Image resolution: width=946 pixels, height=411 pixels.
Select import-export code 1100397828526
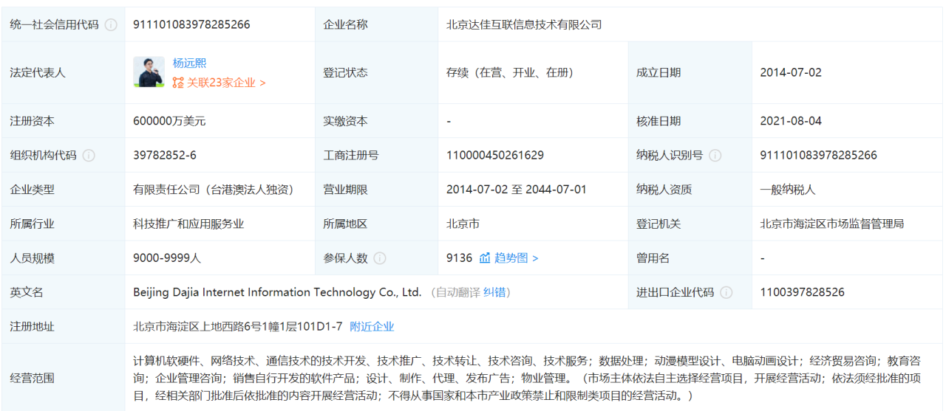(x=802, y=292)
